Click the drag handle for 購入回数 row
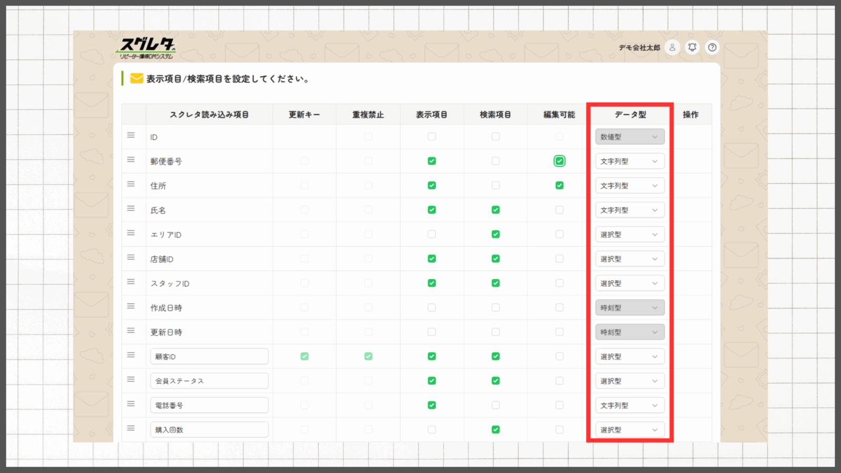This screenshot has width=841, height=473. [131, 428]
